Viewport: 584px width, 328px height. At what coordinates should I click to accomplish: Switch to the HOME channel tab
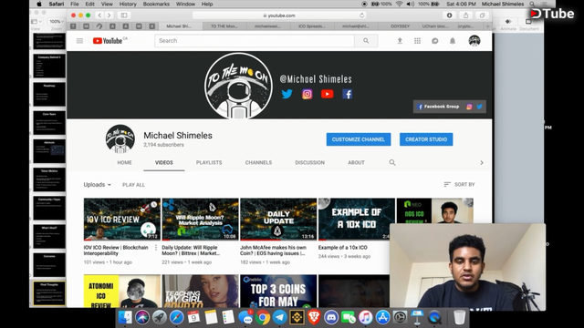(x=124, y=162)
